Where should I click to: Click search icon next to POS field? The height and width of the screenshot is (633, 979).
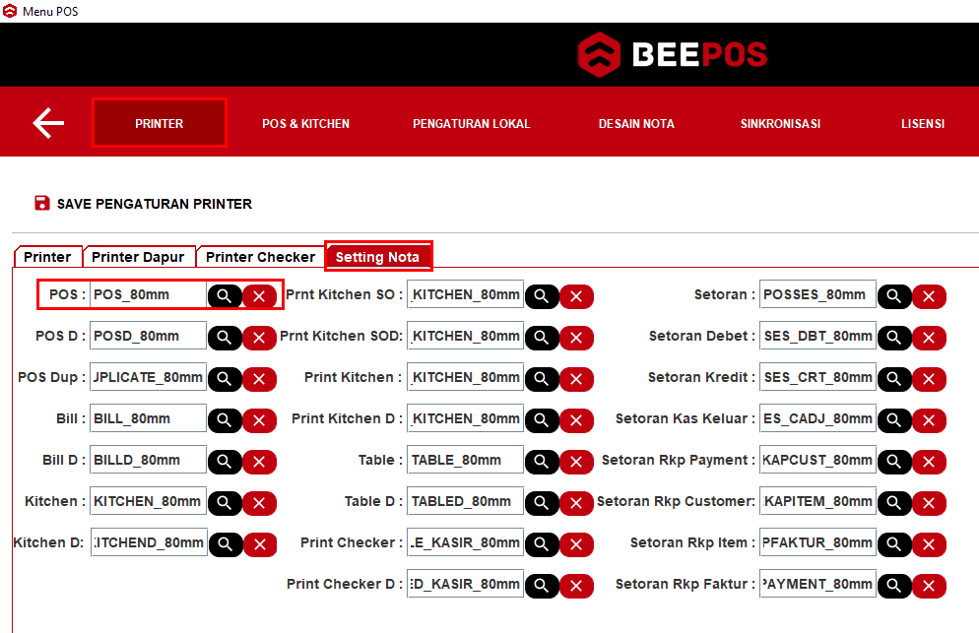pyautogui.click(x=225, y=295)
